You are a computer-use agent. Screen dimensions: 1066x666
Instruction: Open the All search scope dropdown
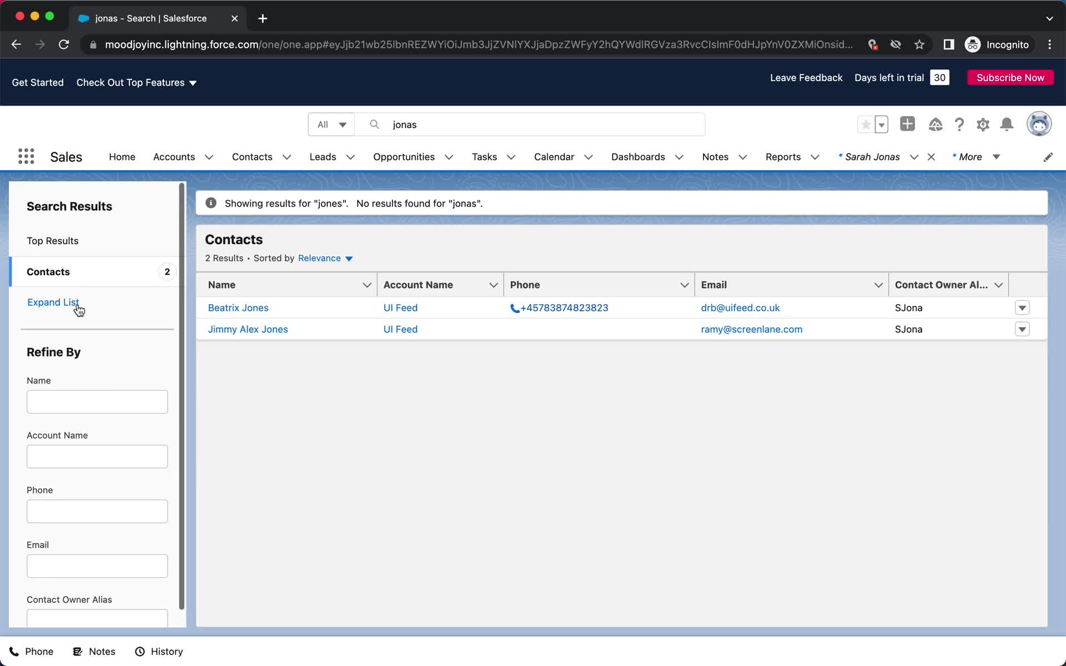[331, 124]
